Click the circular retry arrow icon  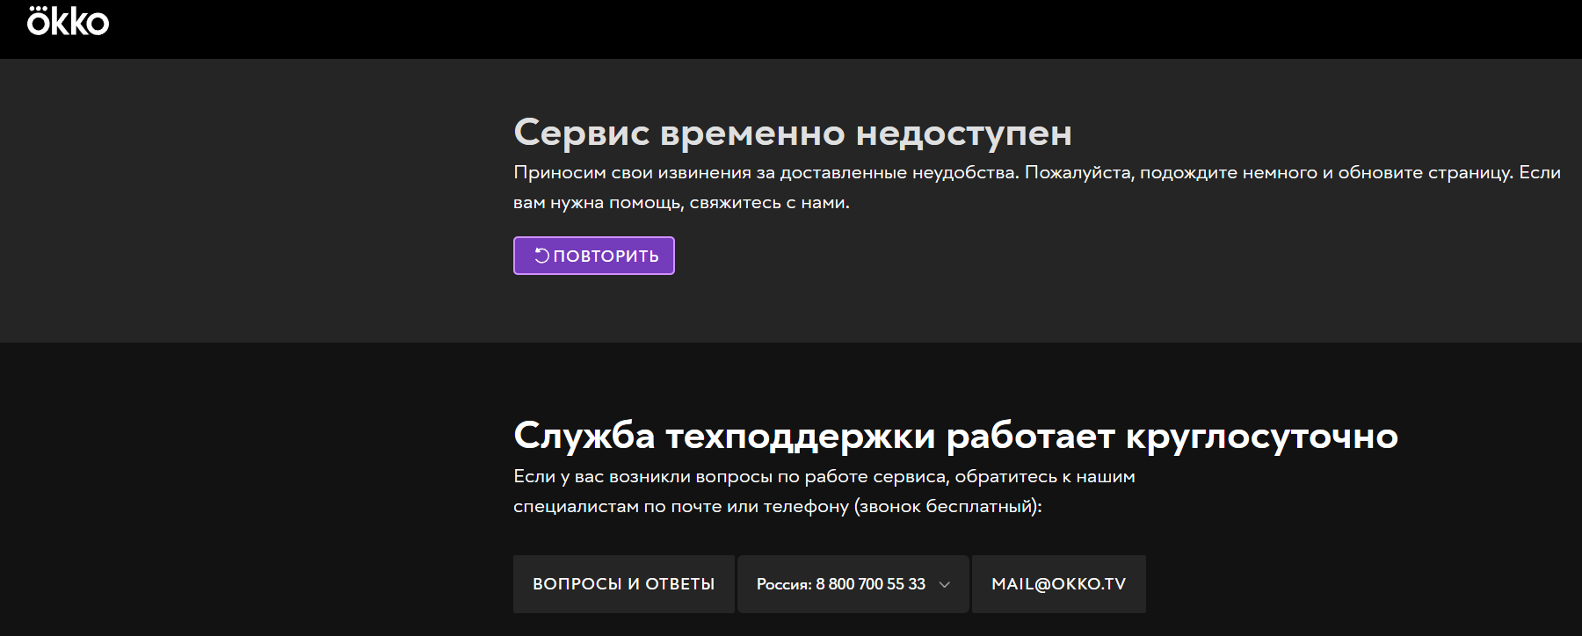[x=541, y=256]
